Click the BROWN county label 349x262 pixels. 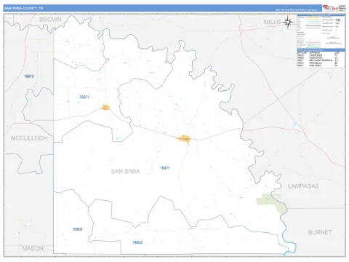click(x=50, y=20)
